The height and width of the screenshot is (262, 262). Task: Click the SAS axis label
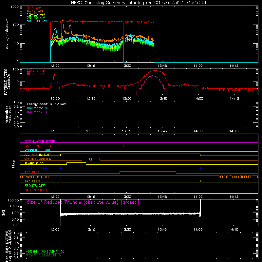[x=4, y=213]
